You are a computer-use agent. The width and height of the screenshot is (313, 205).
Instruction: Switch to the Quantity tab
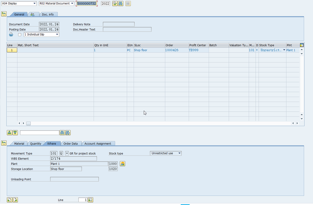pos(36,143)
